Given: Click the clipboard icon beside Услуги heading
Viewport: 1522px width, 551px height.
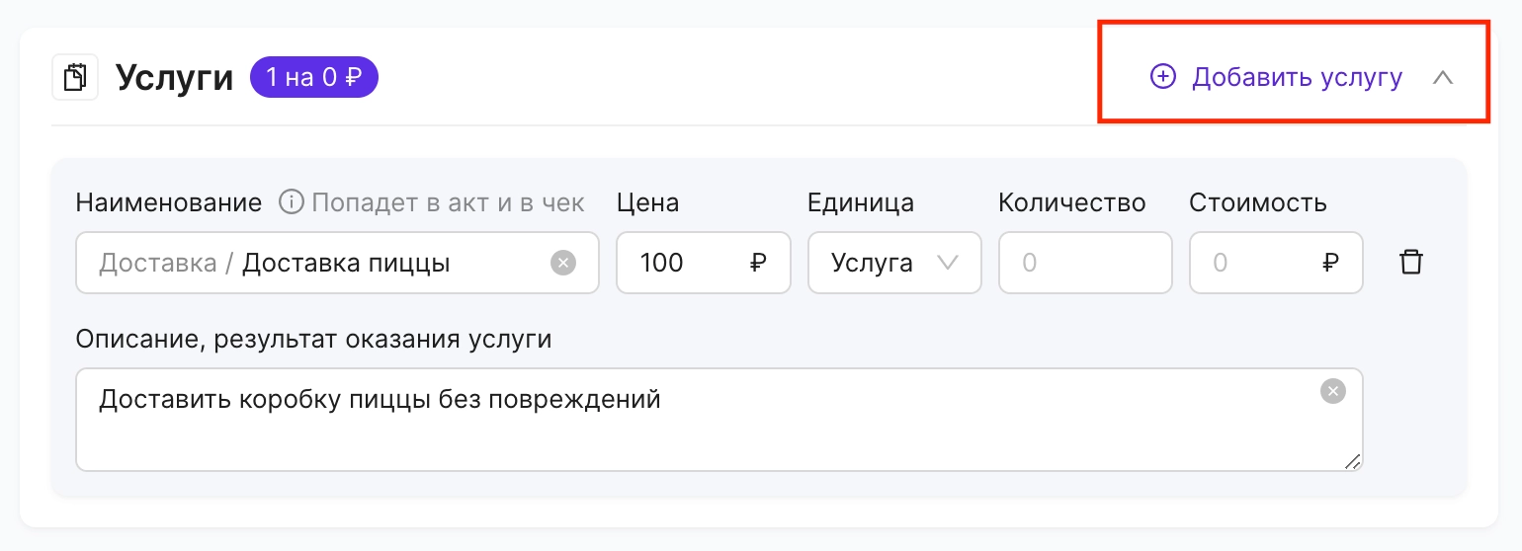Looking at the screenshot, I should 75,77.
